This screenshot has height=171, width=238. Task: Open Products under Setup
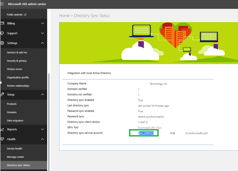pos(12,104)
